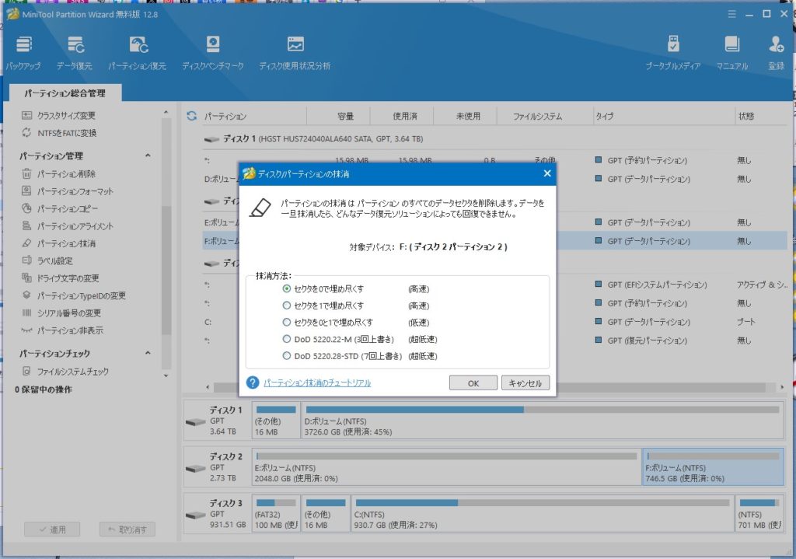Viewport: 796px width, 559px height.
Task: Choose DoD 5220.22-M wipe method
Action: pyautogui.click(x=287, y=339)
